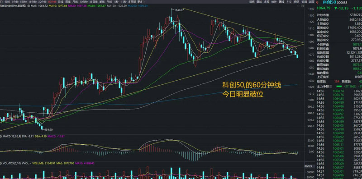Click the 最高指数 row label

click(323, 64)
